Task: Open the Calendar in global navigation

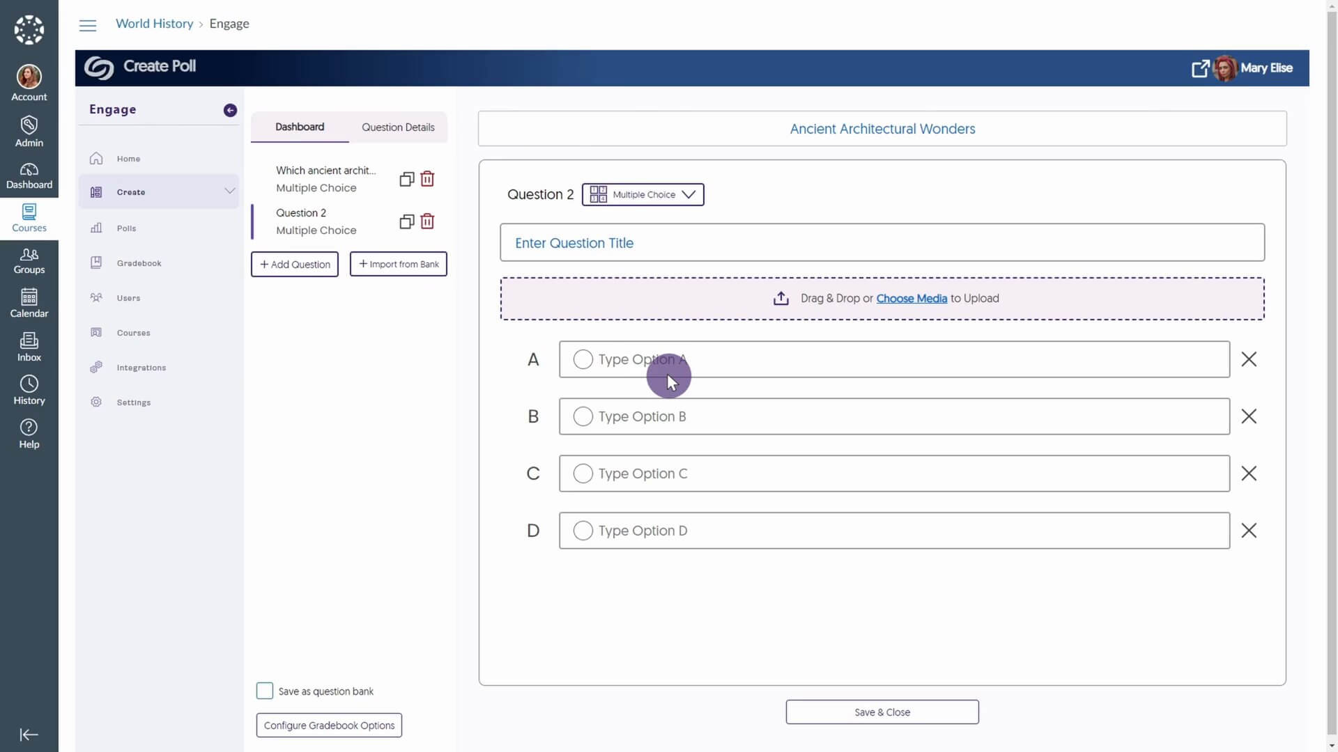Action: [29, 303]
